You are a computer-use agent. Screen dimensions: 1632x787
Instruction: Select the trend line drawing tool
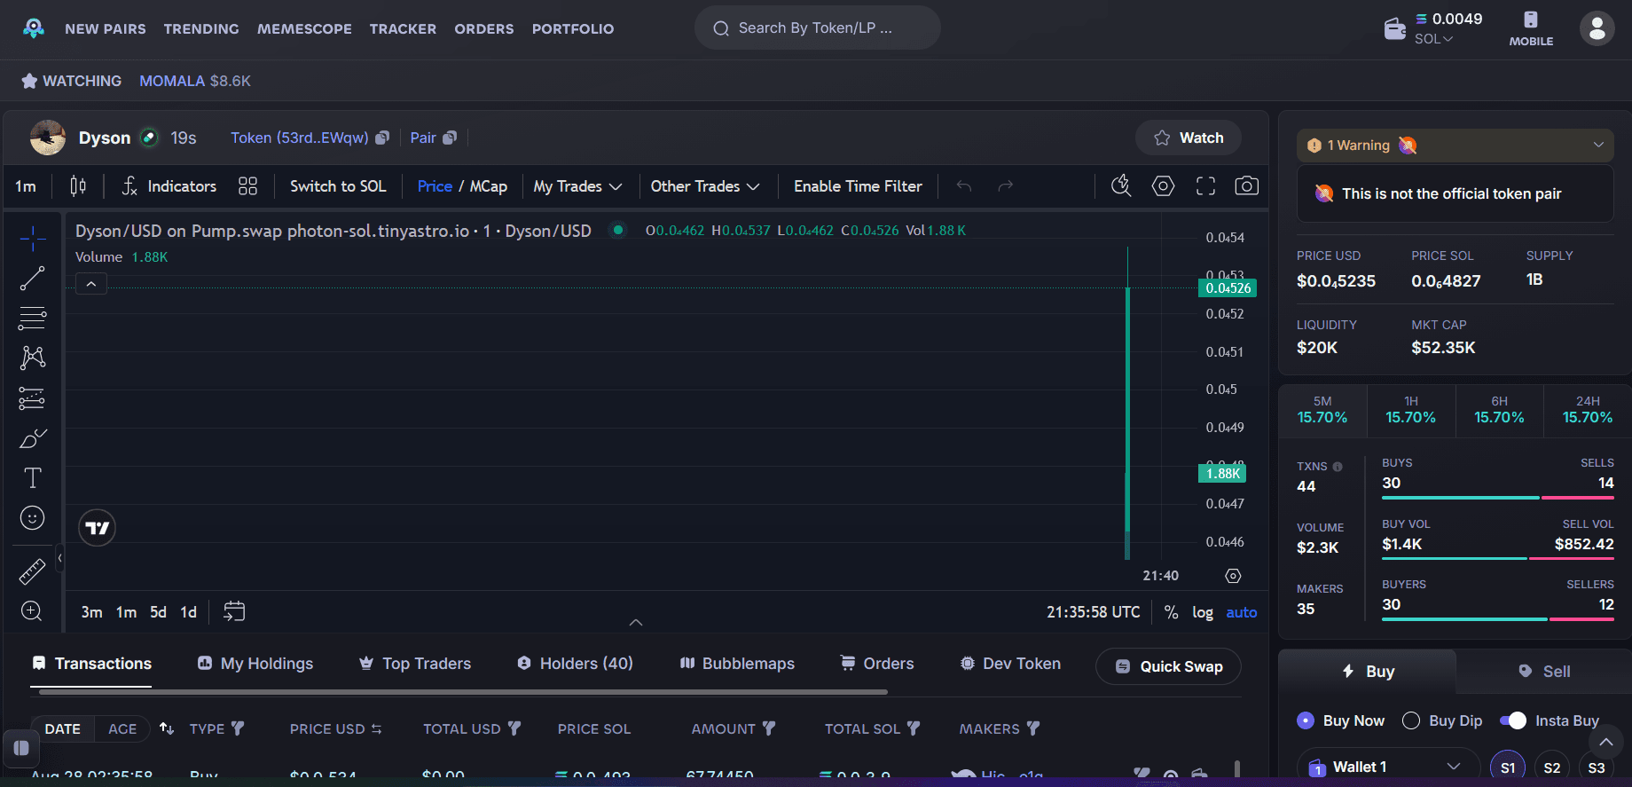(x=33, y=279)
